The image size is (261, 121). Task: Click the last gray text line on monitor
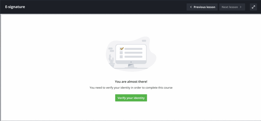pyautogui.click(x=133, y=57)
